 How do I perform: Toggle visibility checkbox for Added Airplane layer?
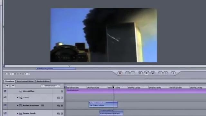click(5, 105)
